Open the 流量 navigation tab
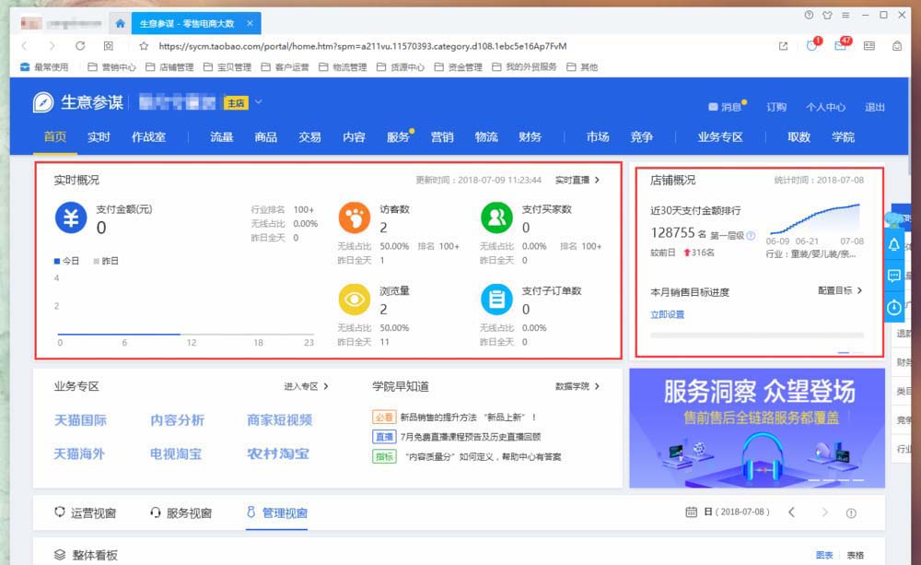The image size is (921, 565). pyautogui.click(x=221, y=137)
